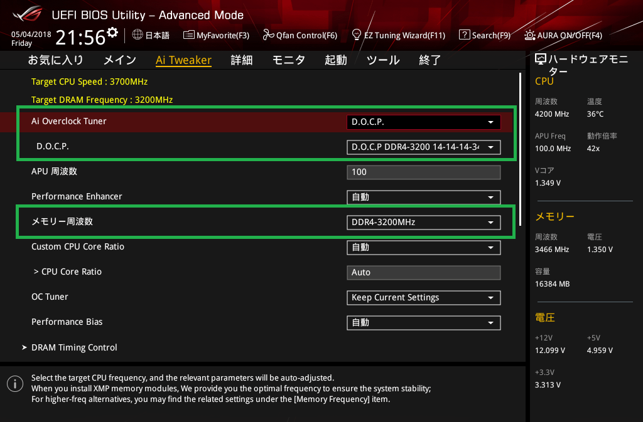643x422 pixels.
Task: Click +5V value 4.959 V
Action: (600, 351)
